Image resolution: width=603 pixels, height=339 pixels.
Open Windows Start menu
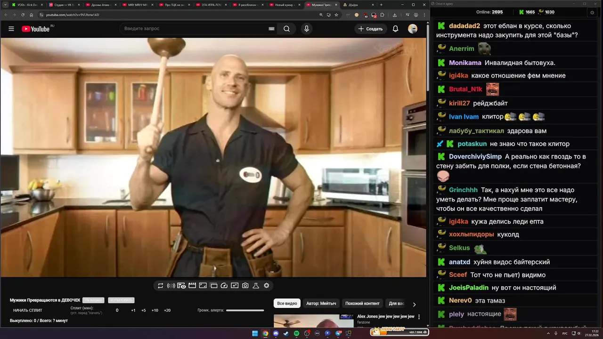point(255,333)
